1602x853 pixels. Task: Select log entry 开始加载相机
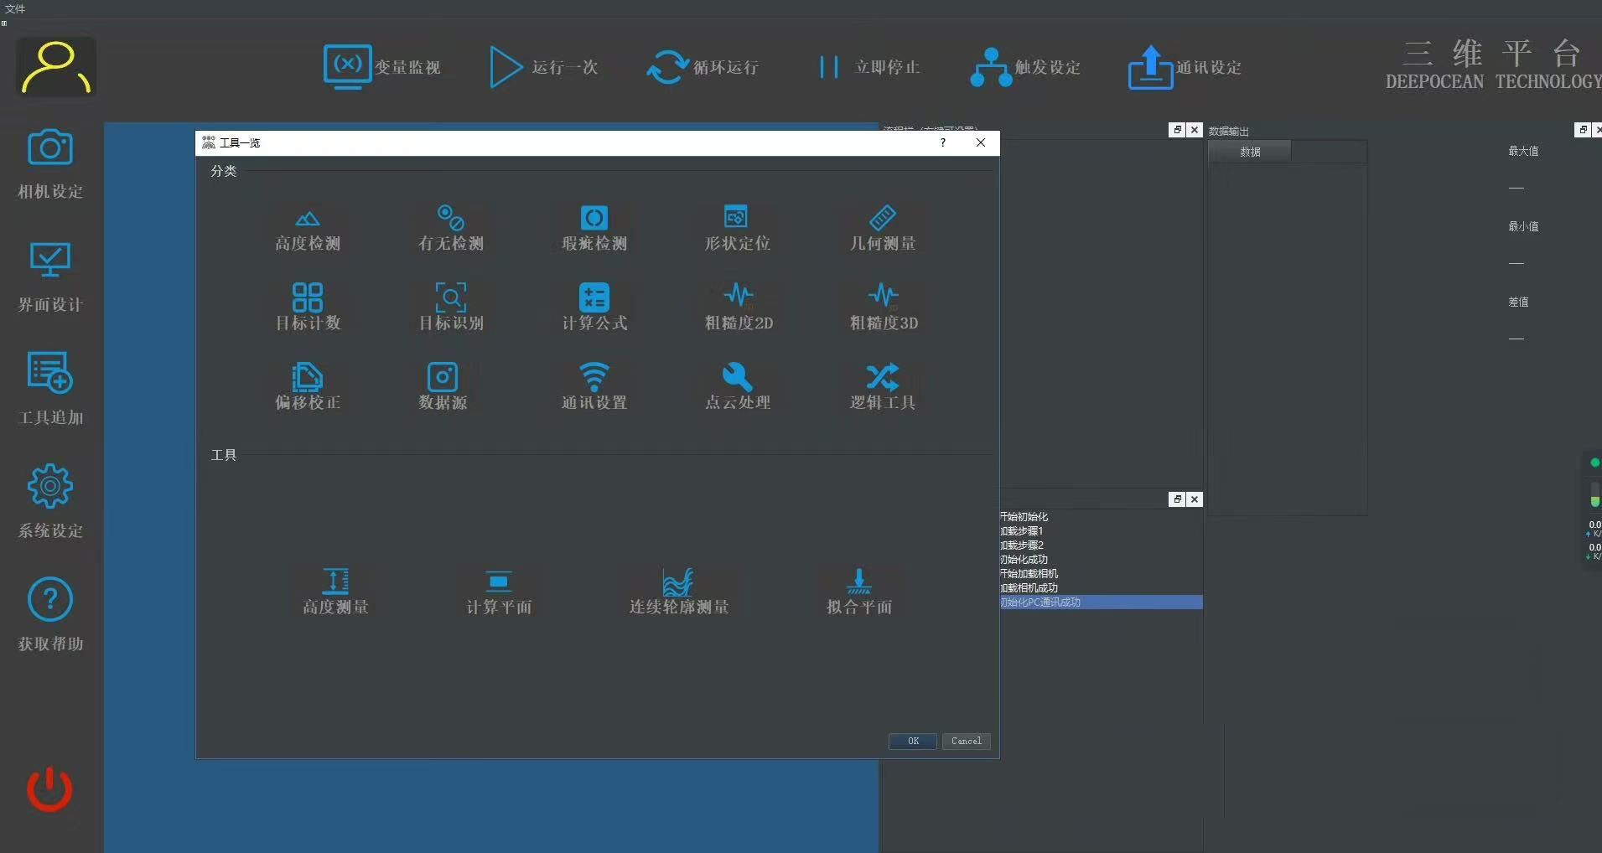click(1102, 573)
